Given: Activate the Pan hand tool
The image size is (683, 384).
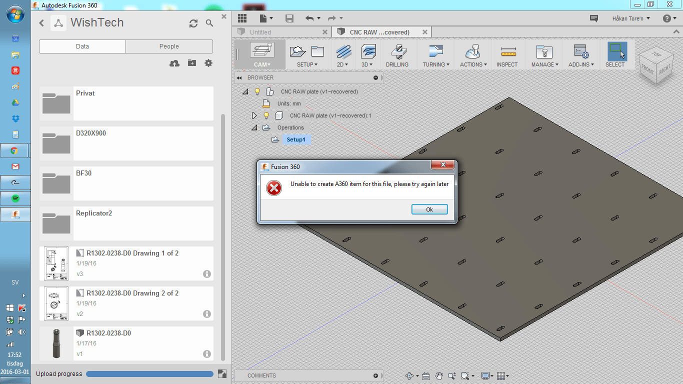Looking at the screenshot, I should [439, 375].
